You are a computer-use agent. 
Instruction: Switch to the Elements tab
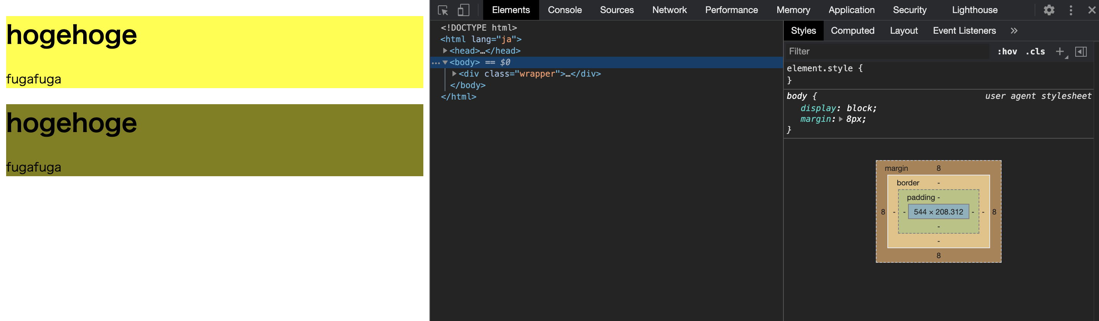point(511,10)
